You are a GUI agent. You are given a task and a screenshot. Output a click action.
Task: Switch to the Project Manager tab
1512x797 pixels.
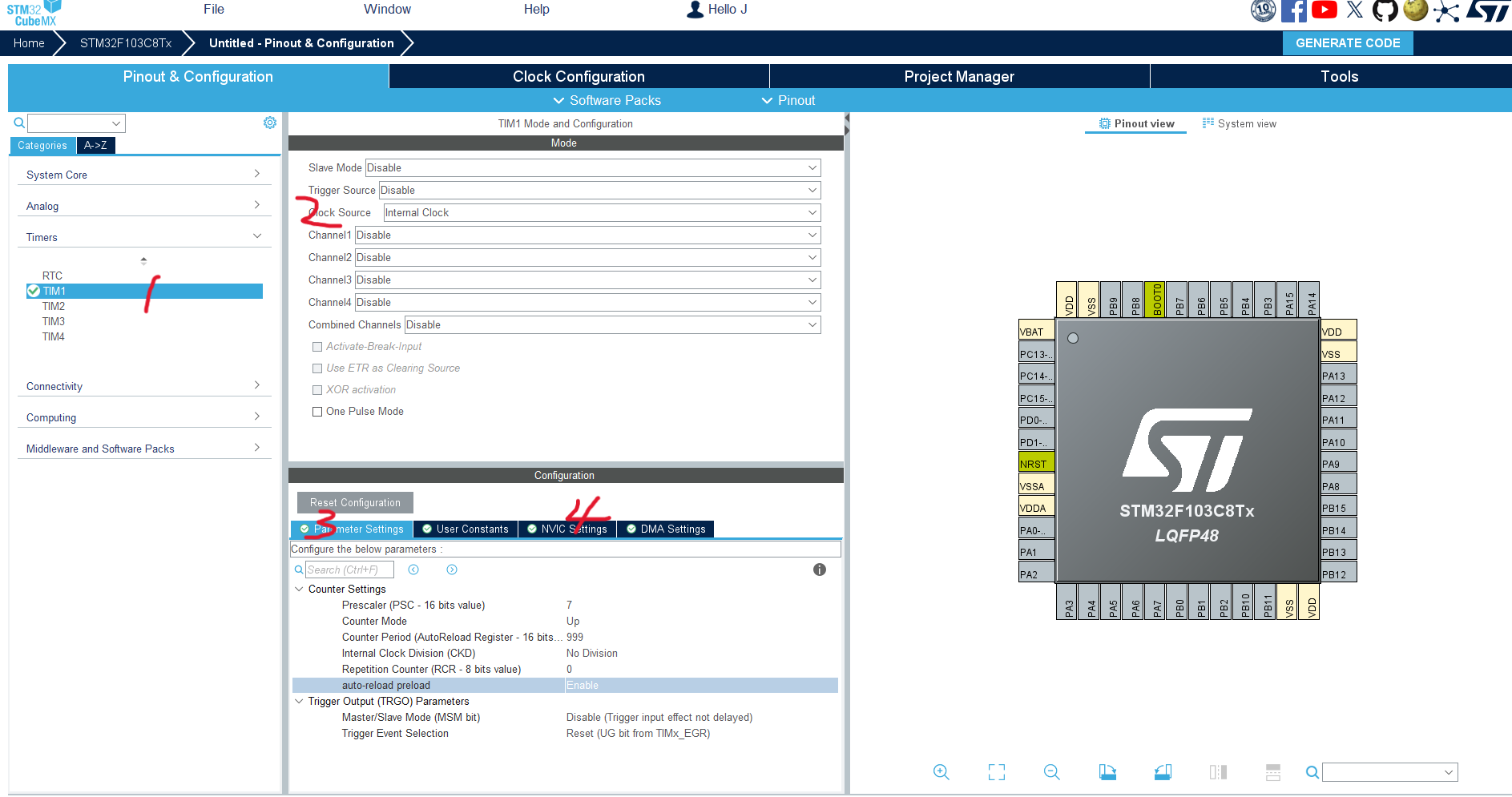[x=959, y=76]
